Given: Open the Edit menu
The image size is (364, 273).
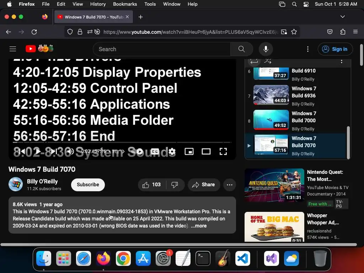Looking at the screenshot, I should coord(61,4).
